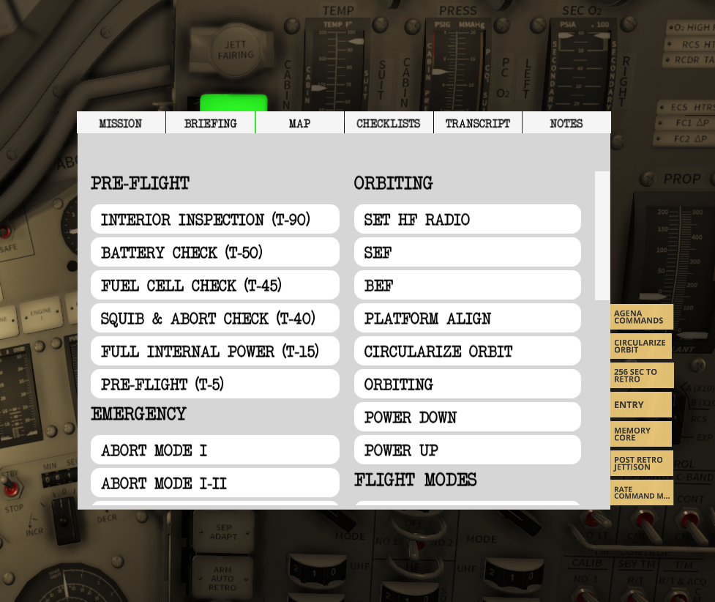Viewport: 715px width, 602px height.
Task: Jump to the yellow Agena Commands bookmark
Action: (642, 317)
